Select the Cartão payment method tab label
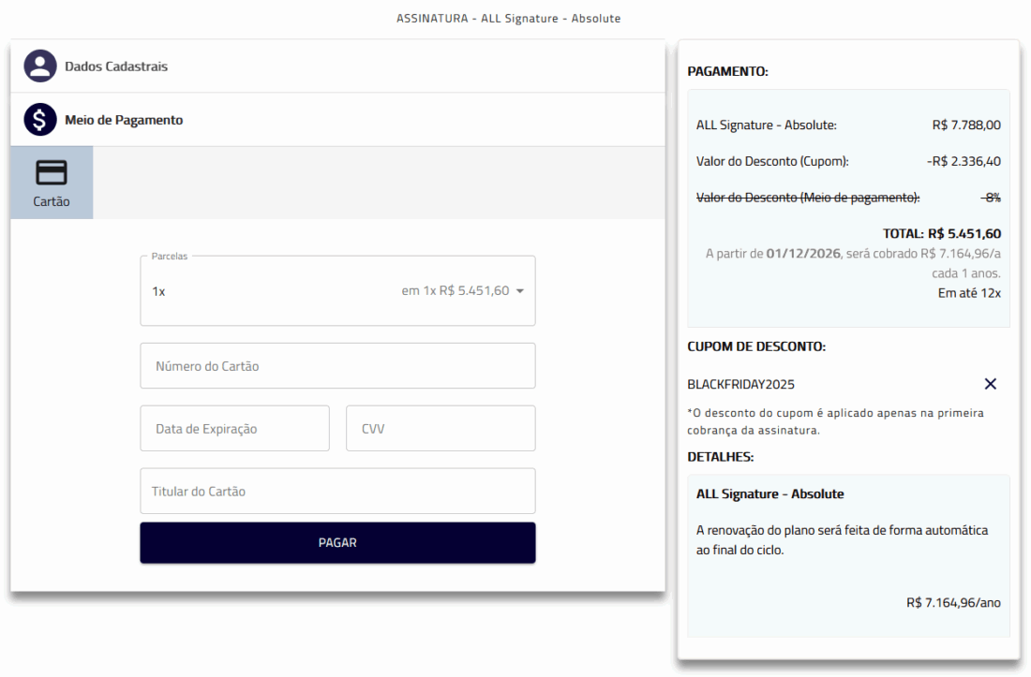 (x=52, y=201)
